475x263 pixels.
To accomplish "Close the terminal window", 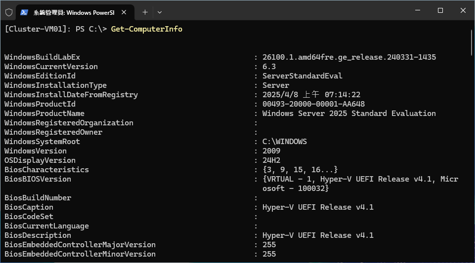I will coord(463,11).
